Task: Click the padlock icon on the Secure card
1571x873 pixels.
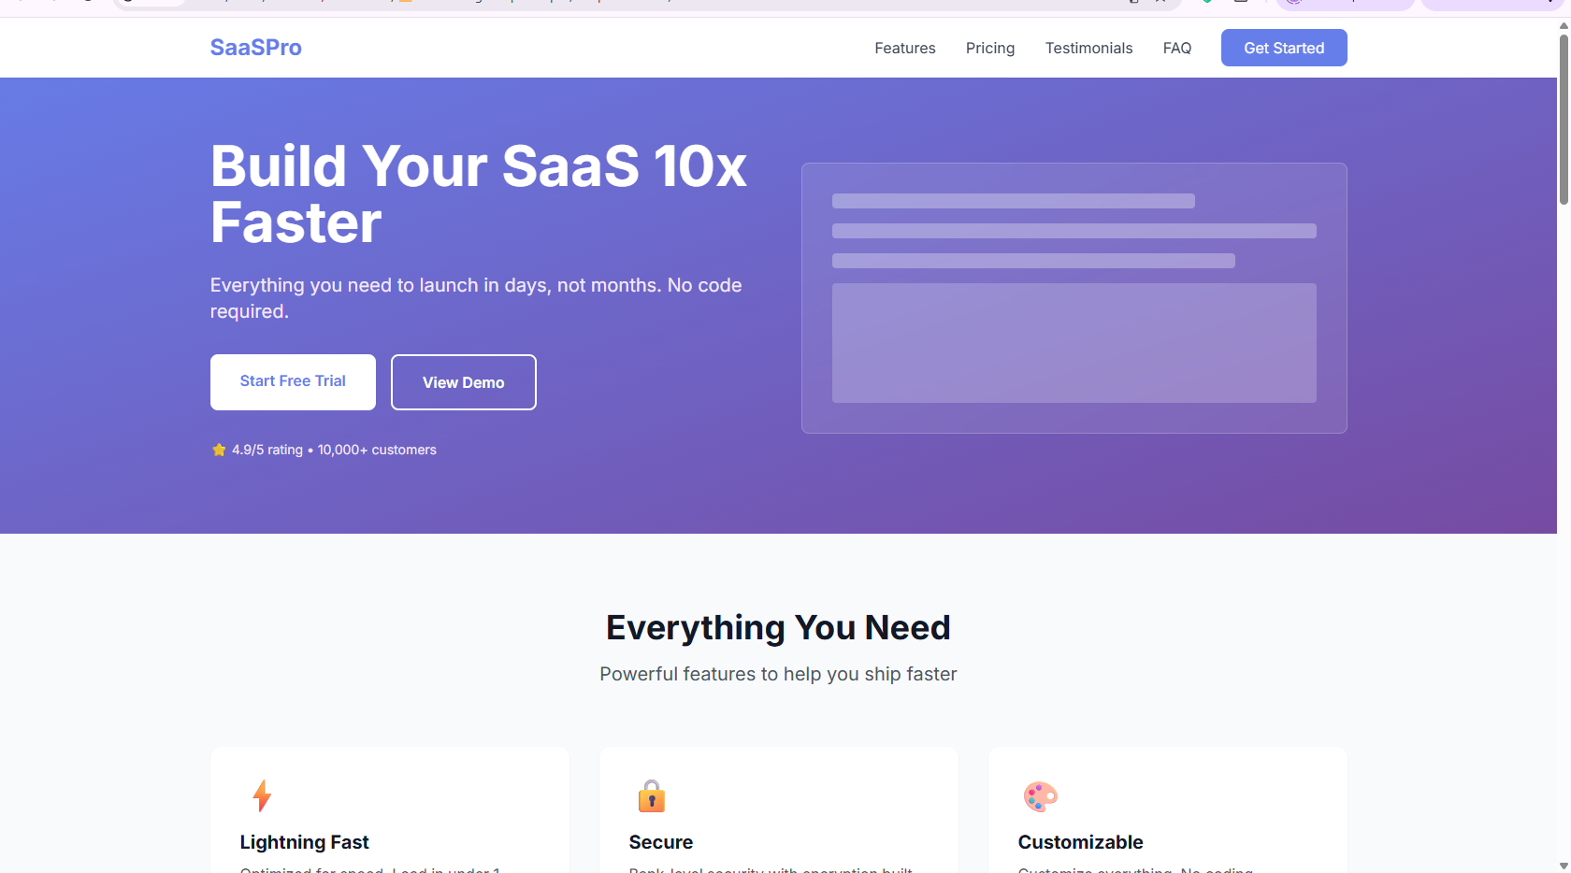Action: point(651,795)
